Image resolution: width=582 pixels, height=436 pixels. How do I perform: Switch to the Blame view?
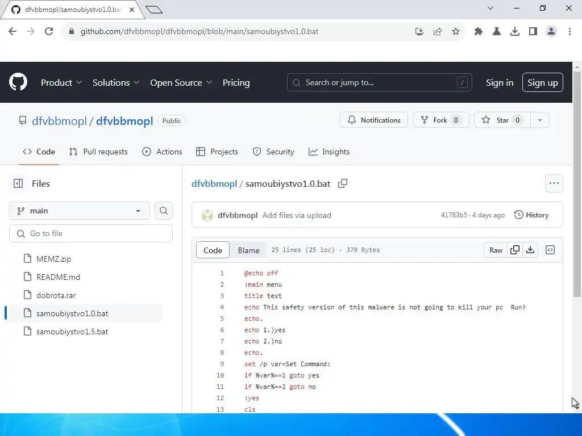(x=248, y=250)
